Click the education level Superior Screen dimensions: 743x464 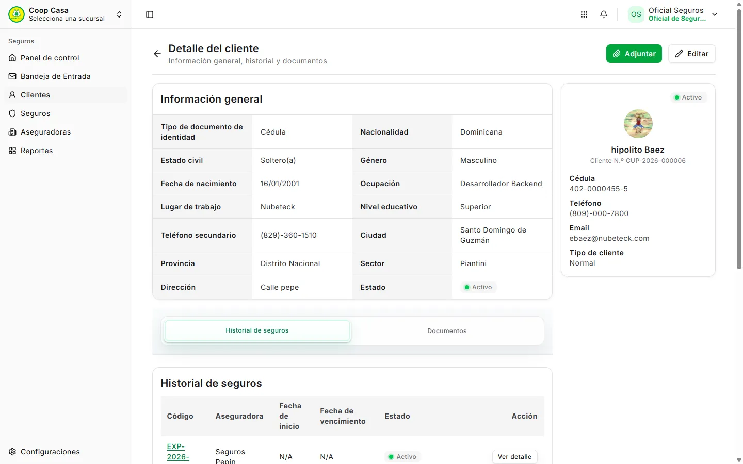coord(475,207)
